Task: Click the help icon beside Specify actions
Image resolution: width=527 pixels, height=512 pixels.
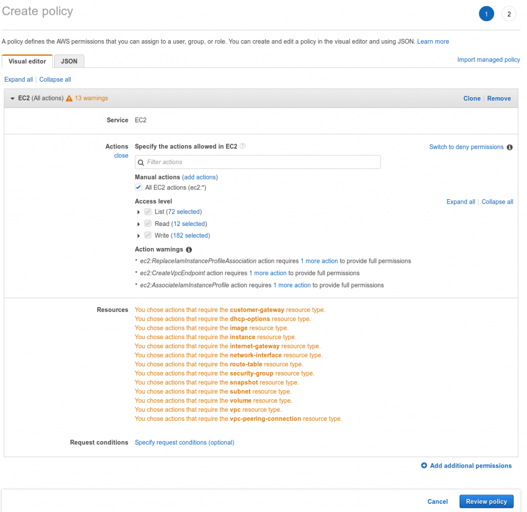Action: (242, 146)
